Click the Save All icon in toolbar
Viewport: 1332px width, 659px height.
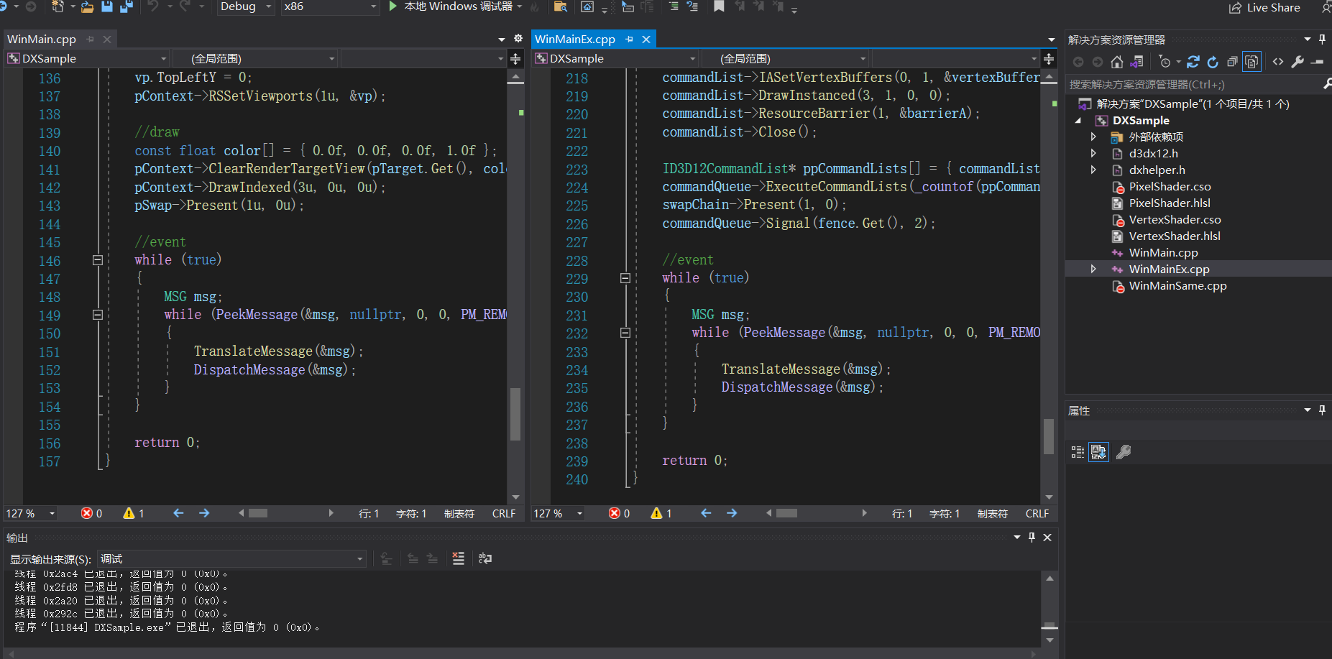click(127, 7)
